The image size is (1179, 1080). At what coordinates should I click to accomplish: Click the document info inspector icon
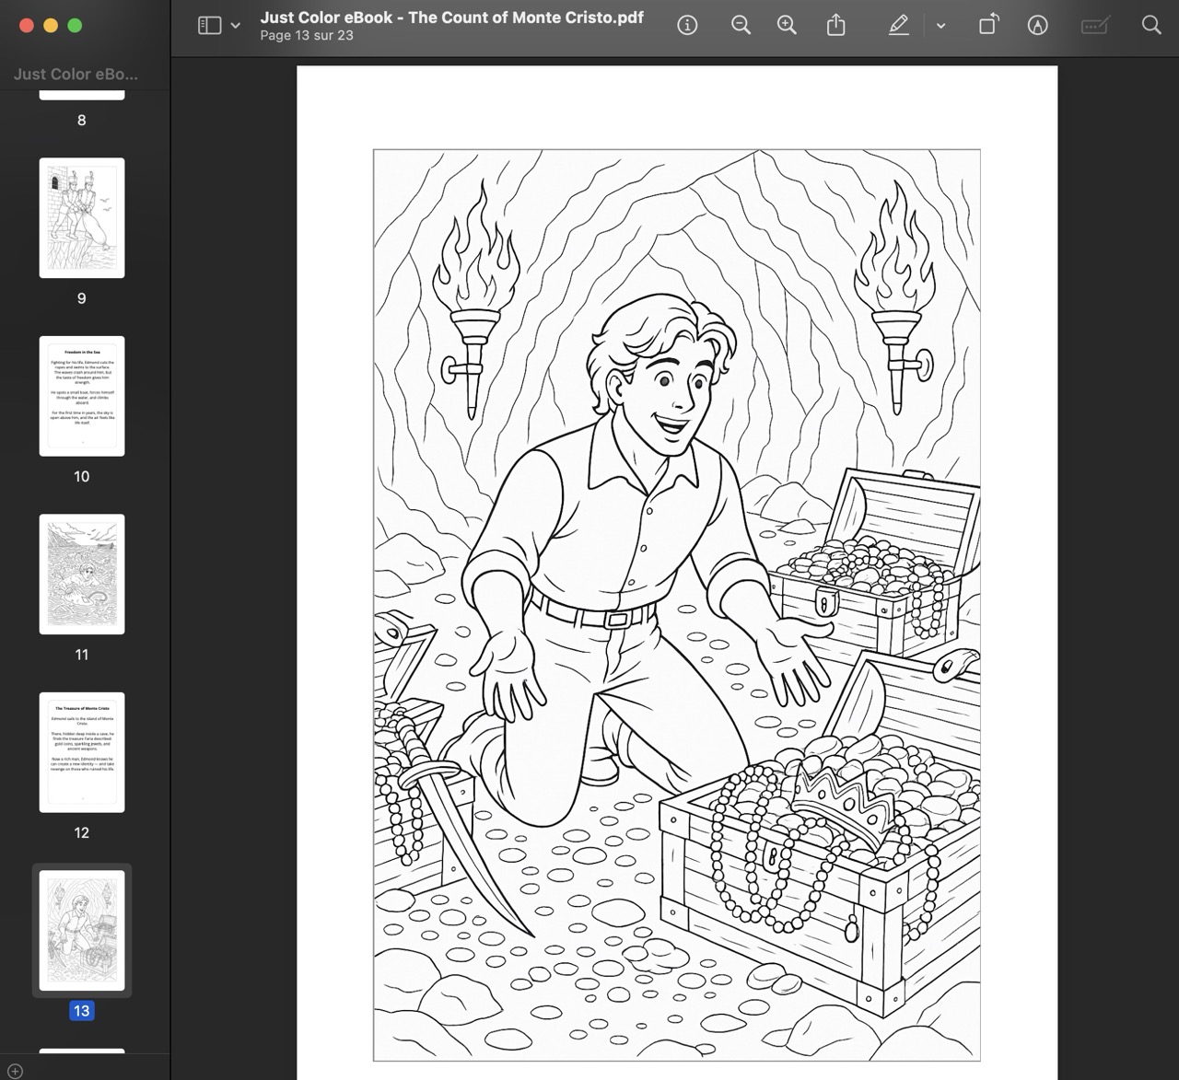pos(687,26)
